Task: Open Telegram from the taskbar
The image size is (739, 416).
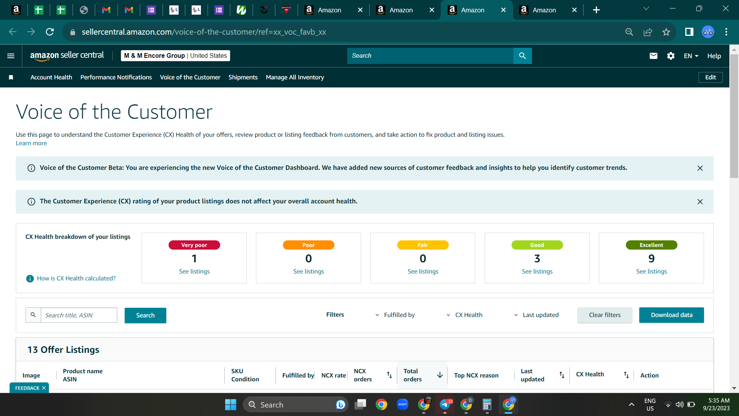Action: tap(445, 404)
